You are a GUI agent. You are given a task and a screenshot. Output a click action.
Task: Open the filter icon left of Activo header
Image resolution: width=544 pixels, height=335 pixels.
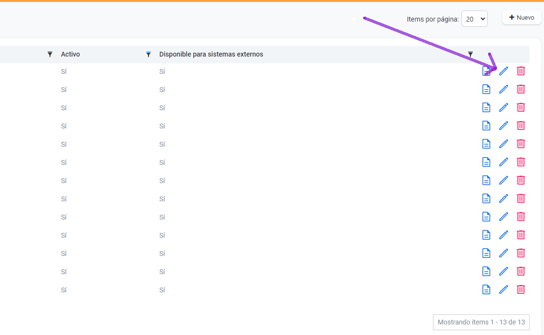tap(50, 54)
